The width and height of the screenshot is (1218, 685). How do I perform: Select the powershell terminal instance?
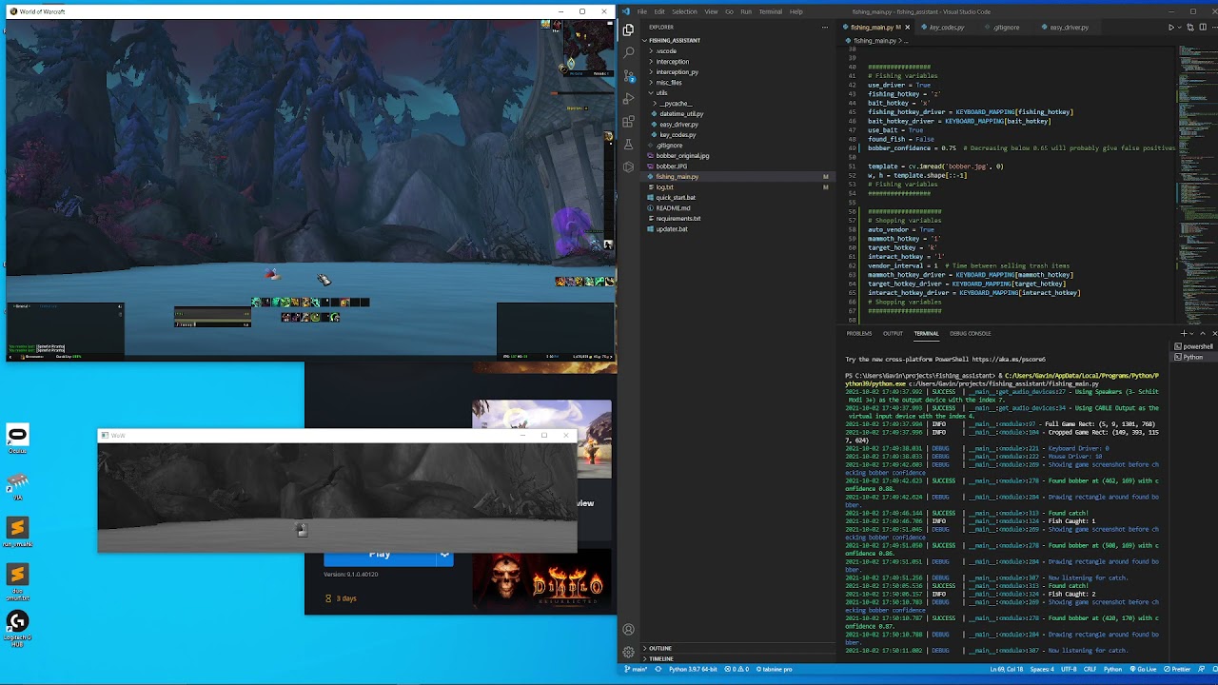coord(1194,346)
